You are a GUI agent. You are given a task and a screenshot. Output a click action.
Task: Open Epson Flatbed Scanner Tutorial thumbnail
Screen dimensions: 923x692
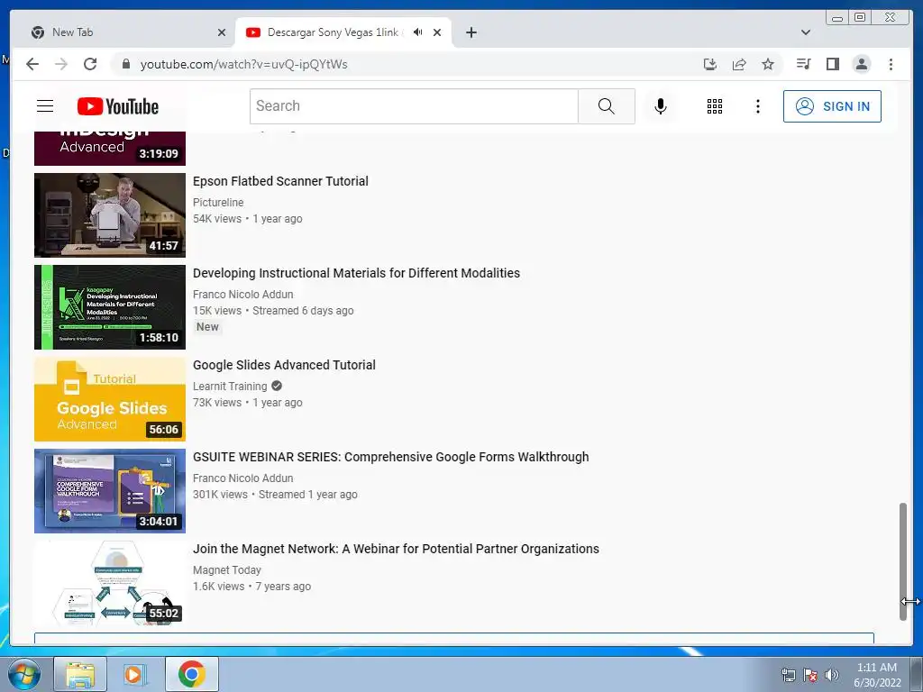click(x=109, y=214)
